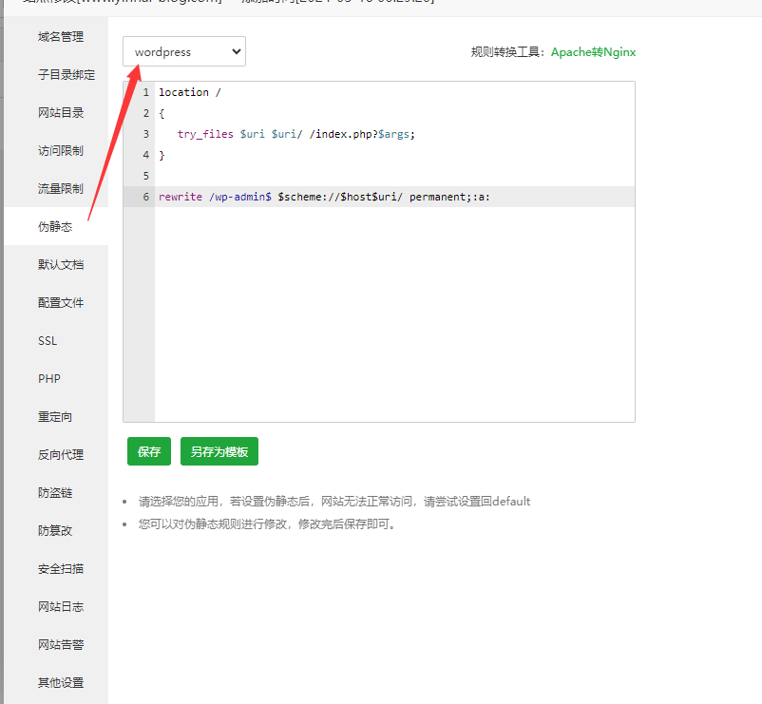
Task: Click the 保存 button
Action: [149, 451]
